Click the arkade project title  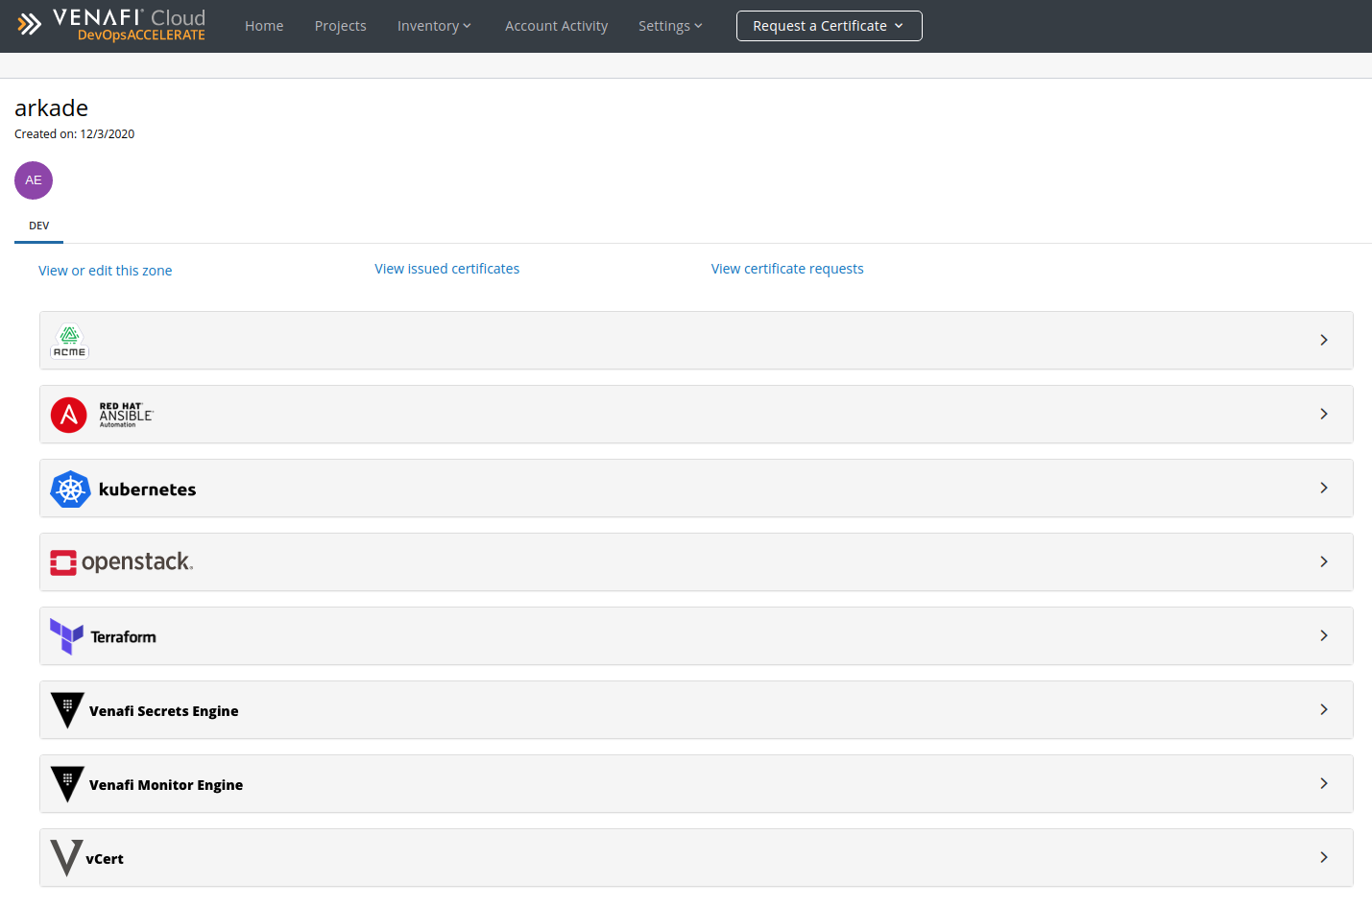coord(52,108)
